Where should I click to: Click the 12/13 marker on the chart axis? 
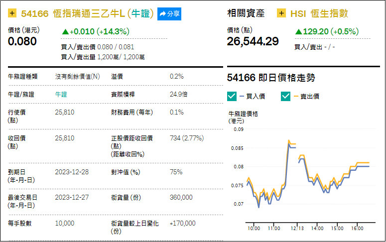point(297,228)
